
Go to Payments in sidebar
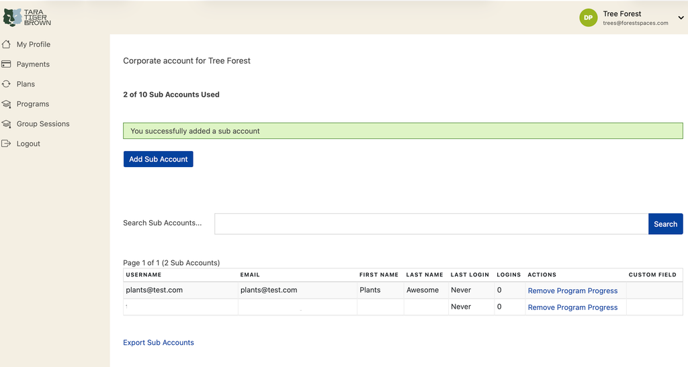pos(33,64)
